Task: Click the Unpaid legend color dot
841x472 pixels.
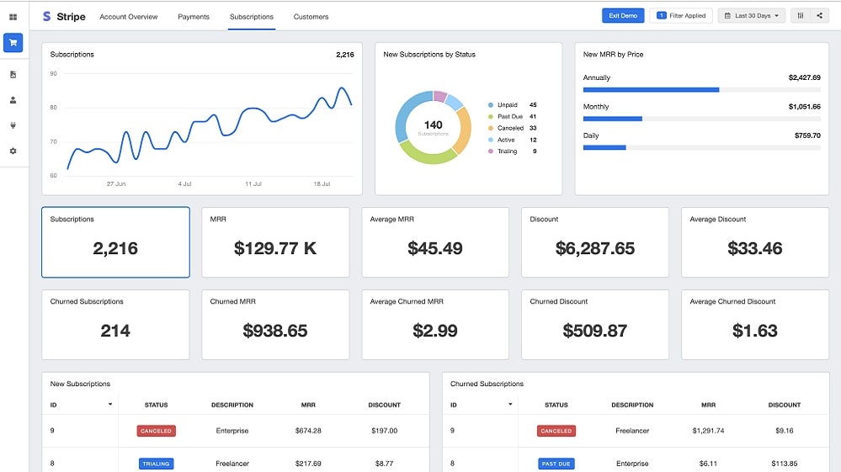Action: click(490, 105)
